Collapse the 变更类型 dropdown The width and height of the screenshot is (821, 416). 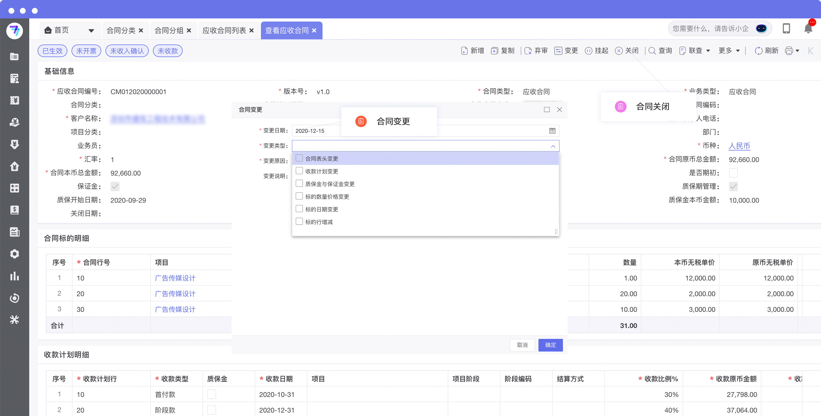553,146
